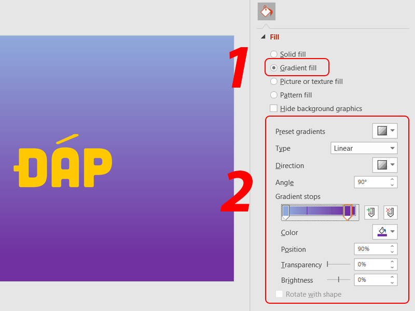This screenshot has height=311, width=415.
Task: Enable Hide background graphics checkbox
Action: (x=274, y=108)
